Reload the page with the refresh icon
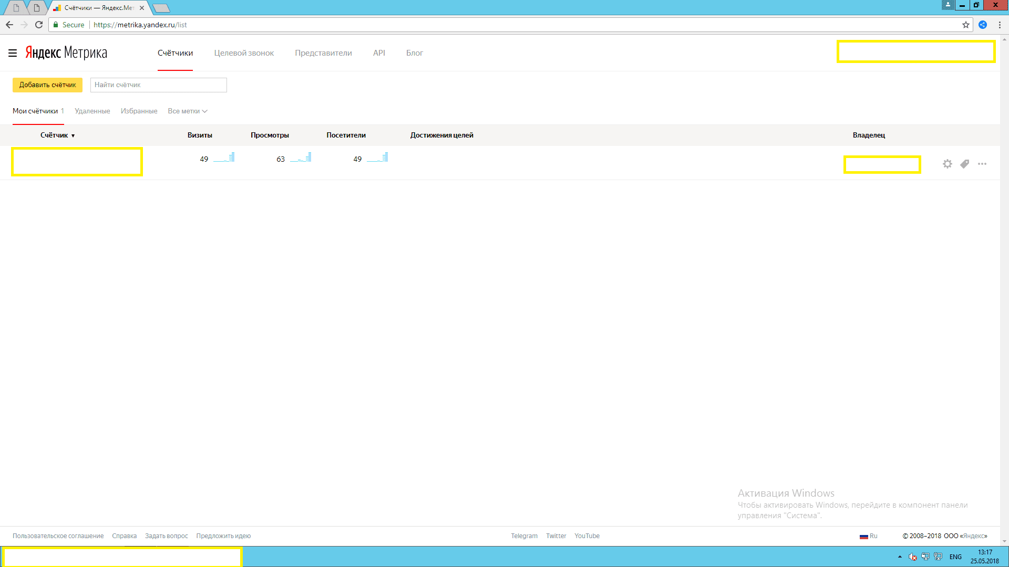 click(x=39, y=25)
